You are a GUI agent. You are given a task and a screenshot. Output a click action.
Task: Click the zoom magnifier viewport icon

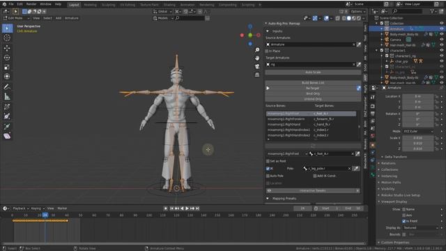pos(257,50)
